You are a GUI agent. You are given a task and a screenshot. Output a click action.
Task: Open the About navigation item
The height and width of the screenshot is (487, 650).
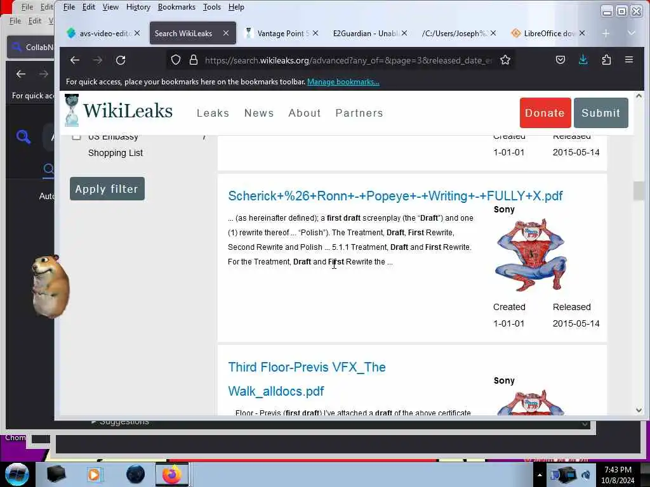[305, 113]
